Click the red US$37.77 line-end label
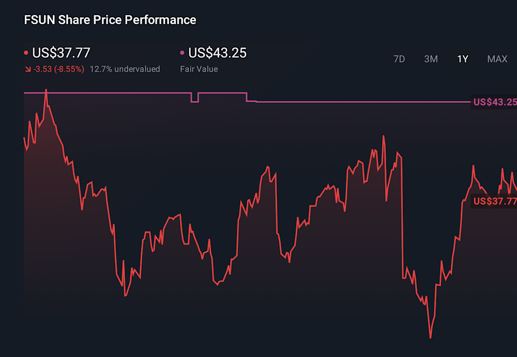Image resolution: width=517 pixels, height=357 pixels. tap(494, 202)
